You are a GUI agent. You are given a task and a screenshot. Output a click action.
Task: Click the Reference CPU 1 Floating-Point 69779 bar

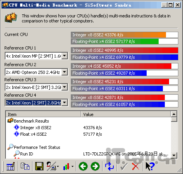point(125,57)
